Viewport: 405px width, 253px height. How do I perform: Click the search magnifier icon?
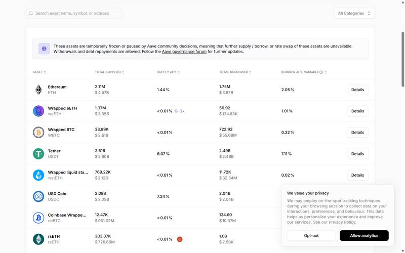[x=31, y=13]
